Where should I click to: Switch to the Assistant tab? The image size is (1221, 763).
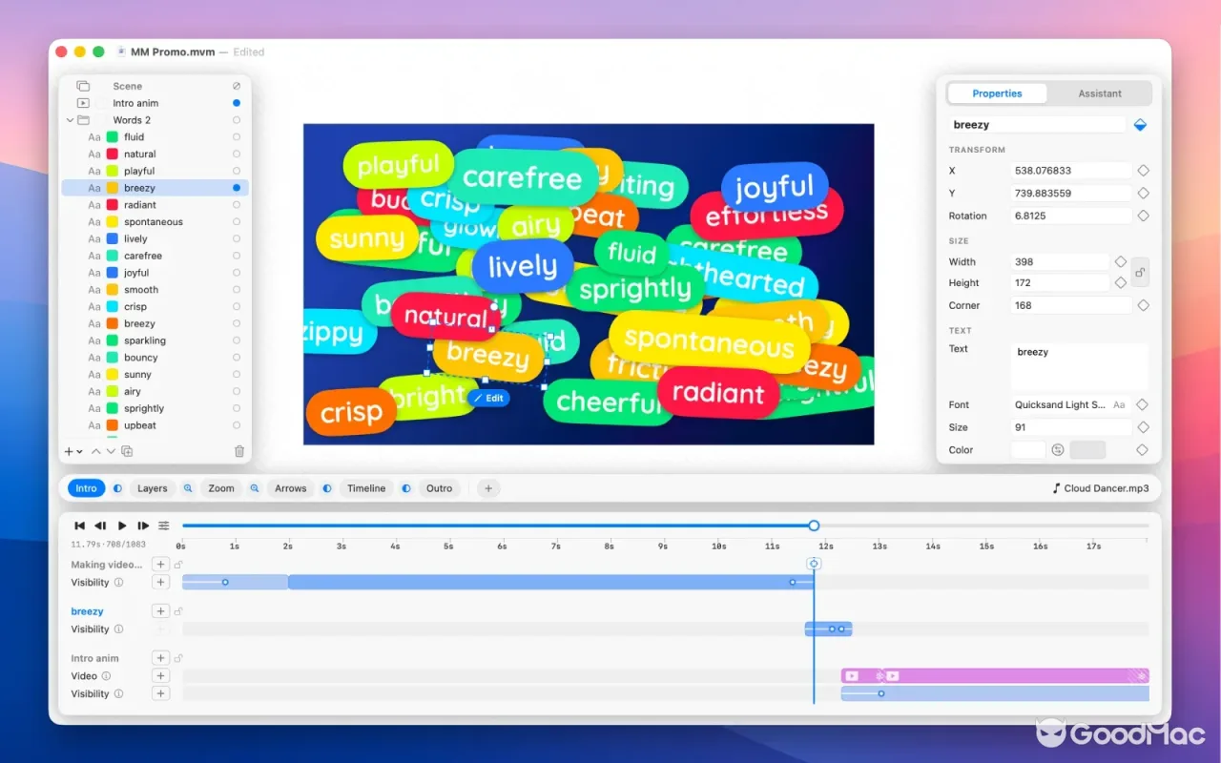pos(1100,93)
